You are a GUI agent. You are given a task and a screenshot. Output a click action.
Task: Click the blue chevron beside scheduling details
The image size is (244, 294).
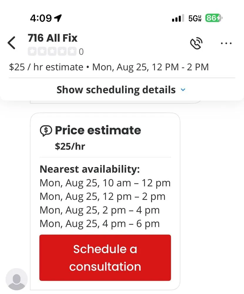coord(183,90)
